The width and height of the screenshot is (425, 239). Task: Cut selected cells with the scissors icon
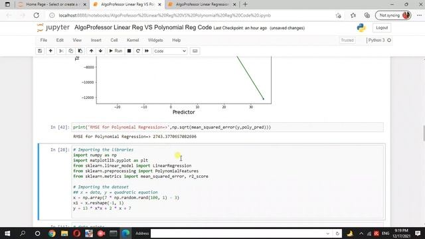61,51
